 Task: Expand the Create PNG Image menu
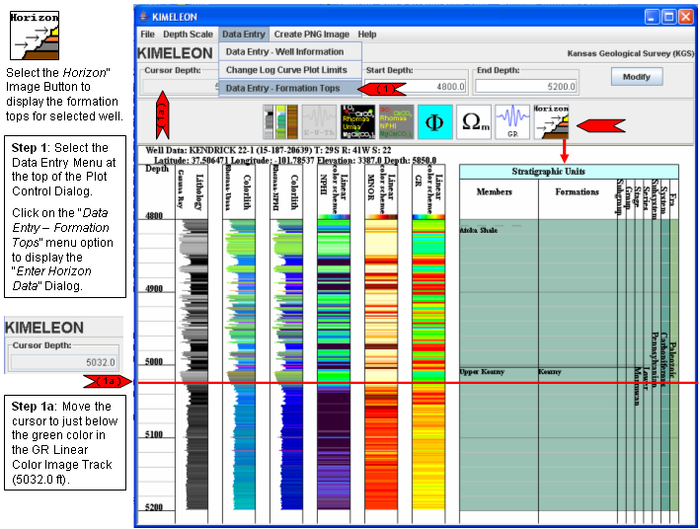(x=310, y=34)
